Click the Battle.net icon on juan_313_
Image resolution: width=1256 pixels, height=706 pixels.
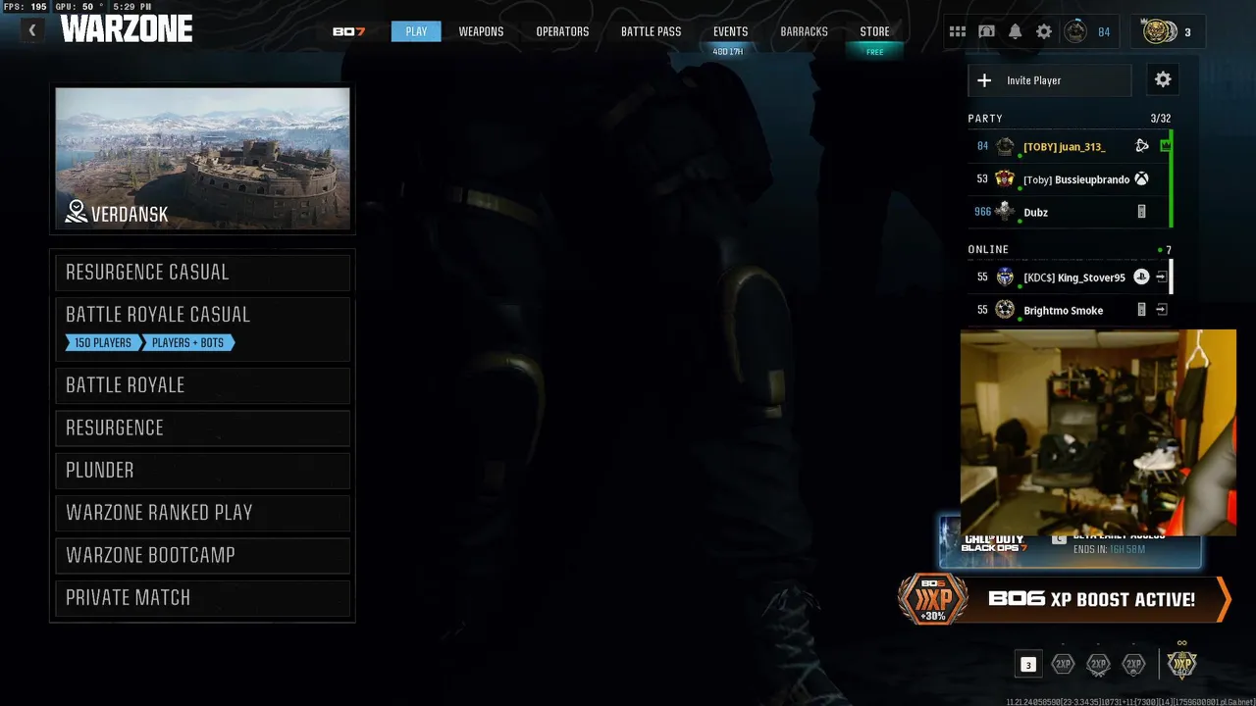click(x=1142, y=146)
